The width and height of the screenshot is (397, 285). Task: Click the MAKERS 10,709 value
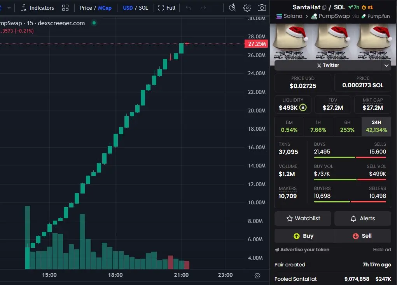point(288,196)
